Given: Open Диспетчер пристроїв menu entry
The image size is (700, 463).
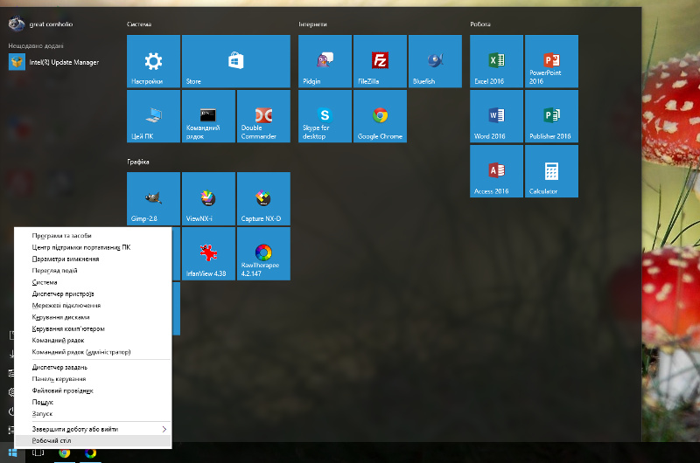Looking at the screenshot, I should (x=93, y=294).
